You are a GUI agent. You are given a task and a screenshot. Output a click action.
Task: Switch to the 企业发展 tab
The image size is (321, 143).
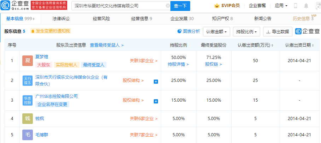pyautogui.click(x=182, y=19)
